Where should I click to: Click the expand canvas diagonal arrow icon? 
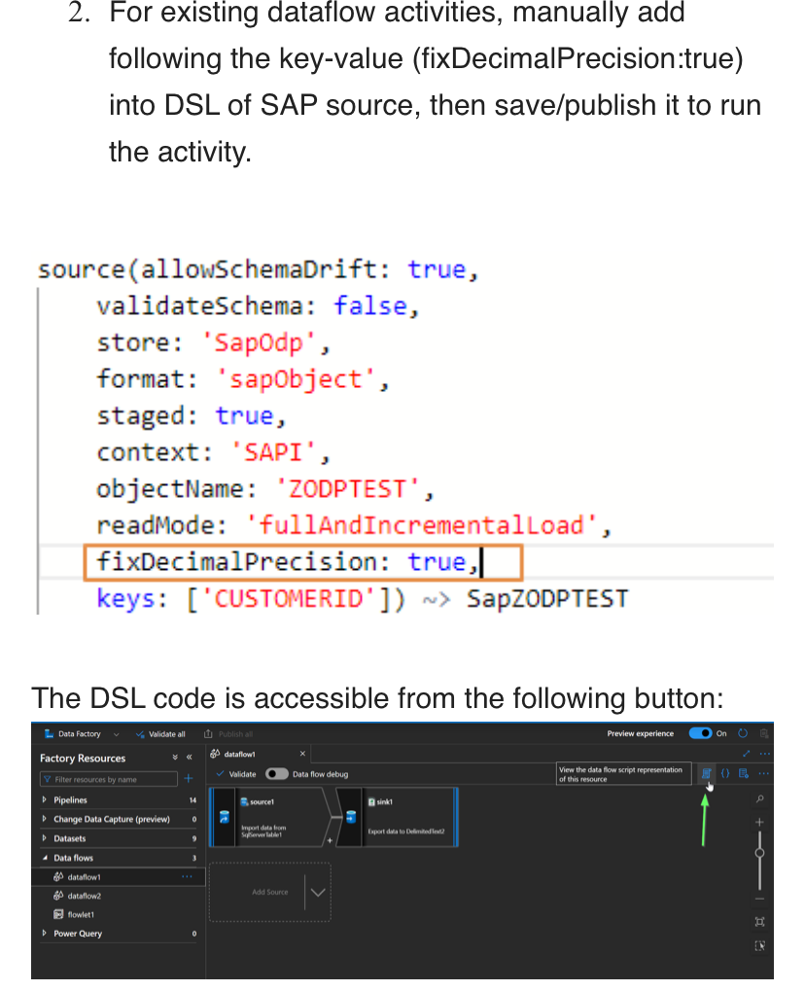click(747, 754)
